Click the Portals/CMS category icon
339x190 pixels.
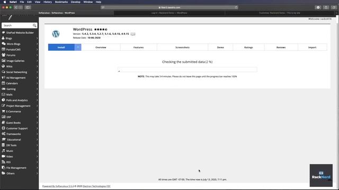(x=4, y=49)
